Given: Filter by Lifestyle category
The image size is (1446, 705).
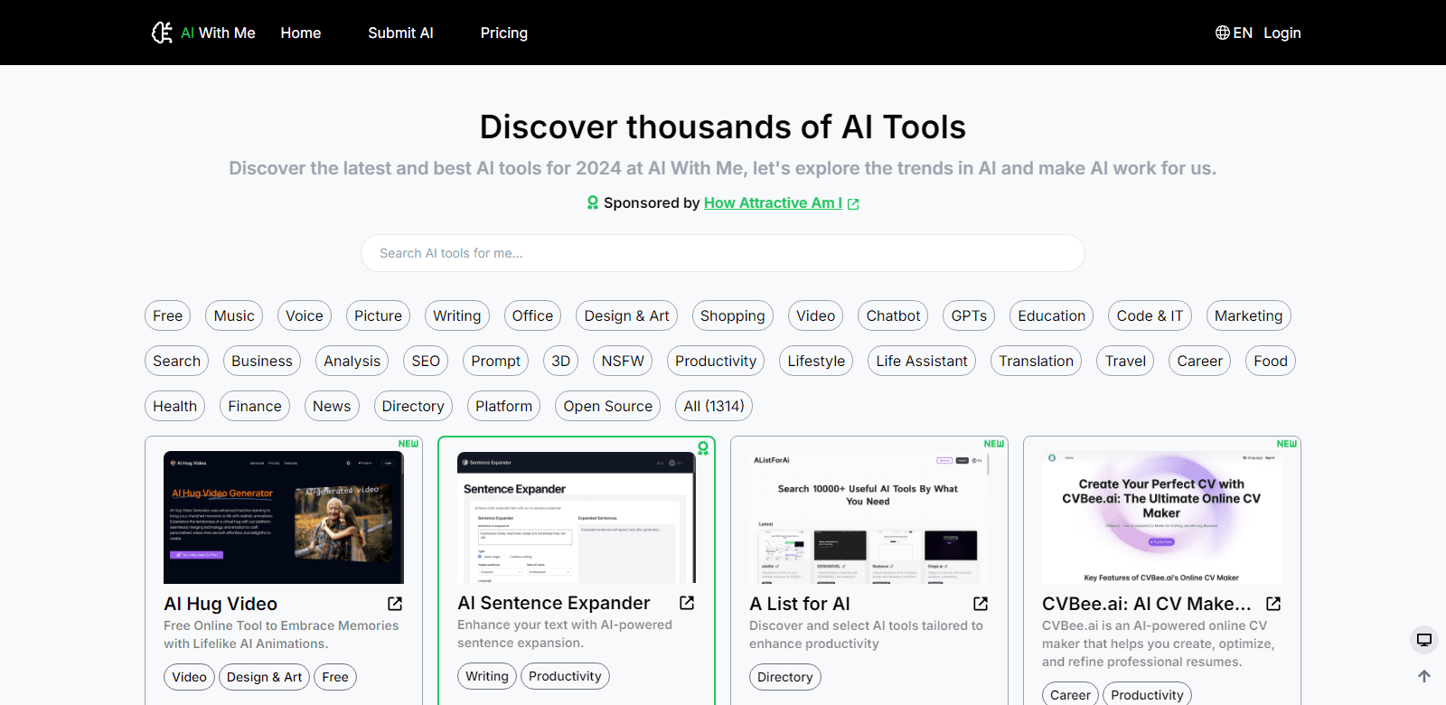Looking at the screenshot, I should point(816,361).
